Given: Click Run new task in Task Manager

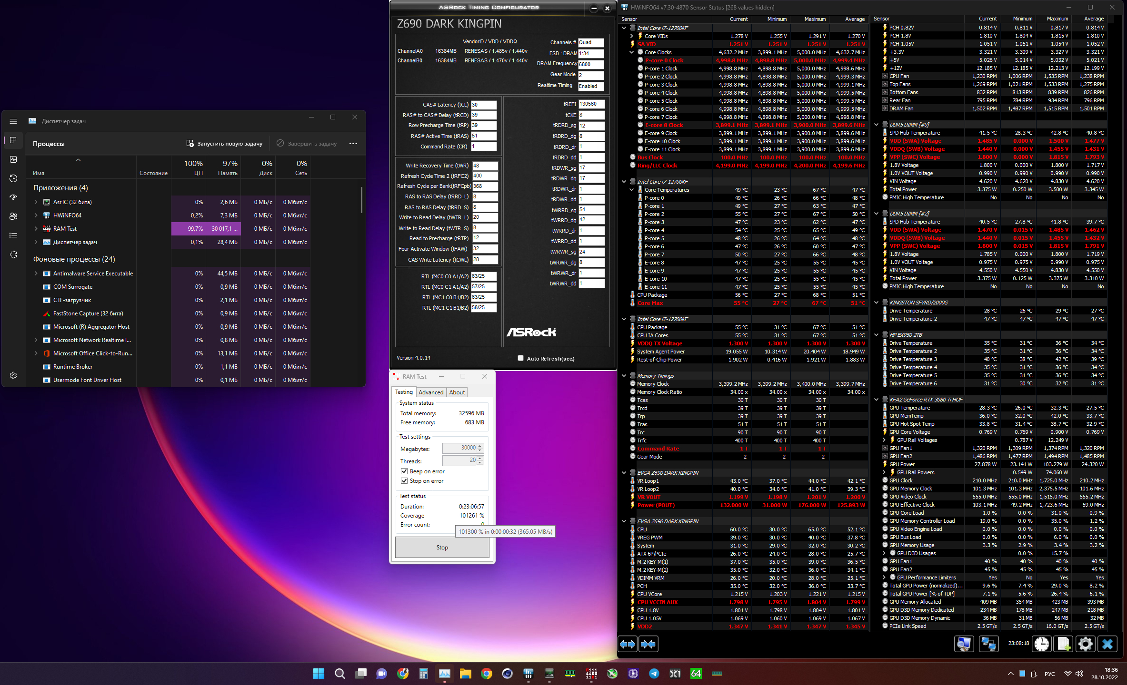Looking at the screenshot, I should tap(224, 144).
